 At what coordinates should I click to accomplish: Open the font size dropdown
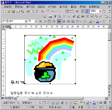pyautogui.click(x=36, y=22)
